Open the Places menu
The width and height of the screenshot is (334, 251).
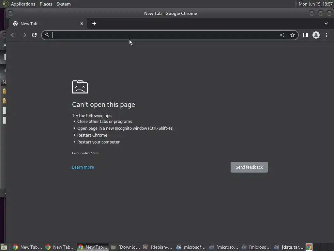[x=46, y=4]
